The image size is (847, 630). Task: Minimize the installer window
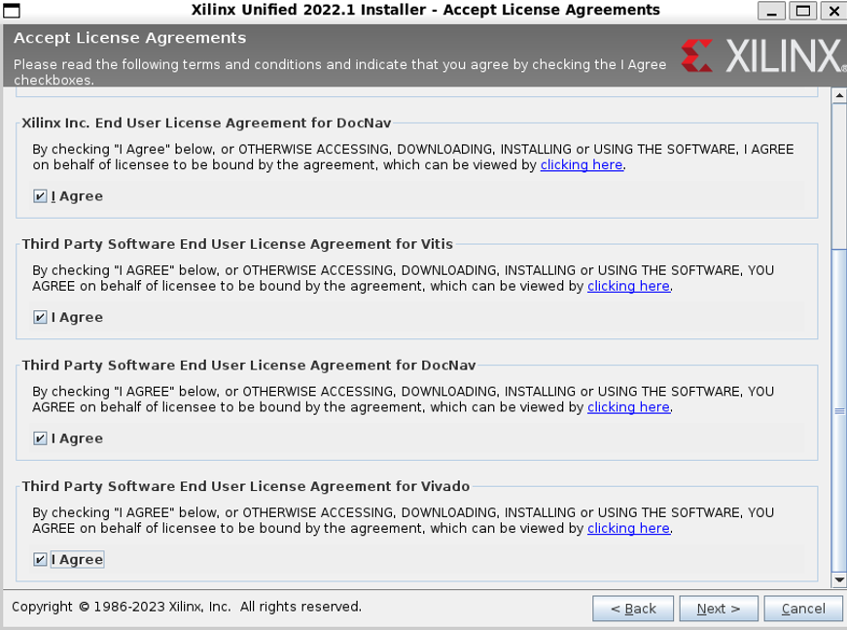(771, 11)
